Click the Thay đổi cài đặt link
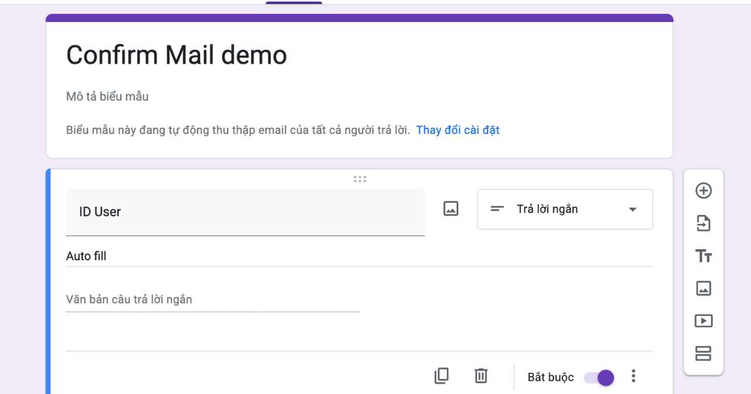This screenshot has width=751, height=394. 457,130
